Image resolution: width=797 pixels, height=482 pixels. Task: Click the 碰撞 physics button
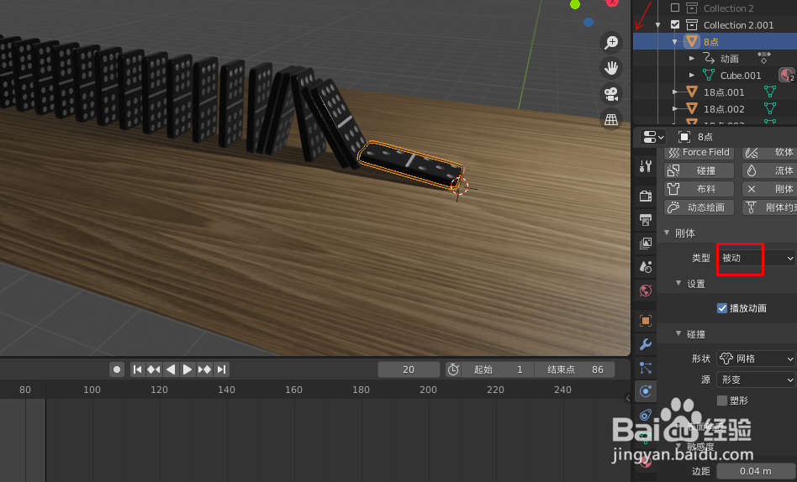pyautogui.click(x=699, y=170)
